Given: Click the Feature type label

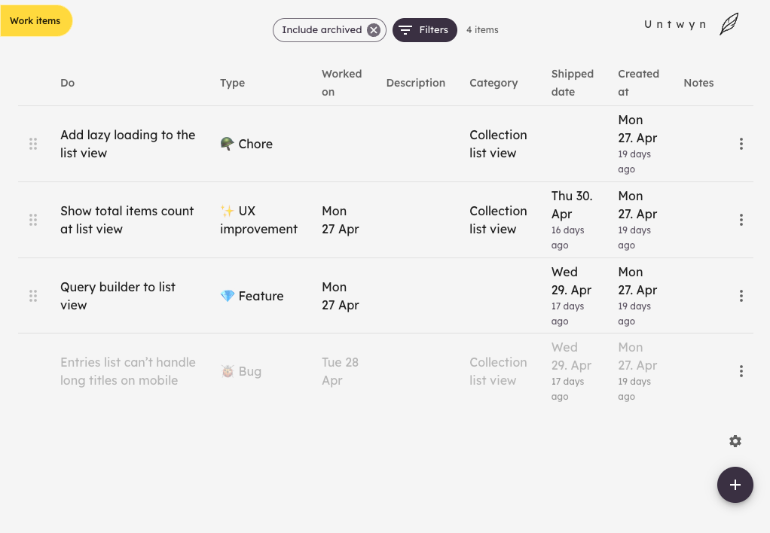Looking at the screenshot, I should coord(261,296).
